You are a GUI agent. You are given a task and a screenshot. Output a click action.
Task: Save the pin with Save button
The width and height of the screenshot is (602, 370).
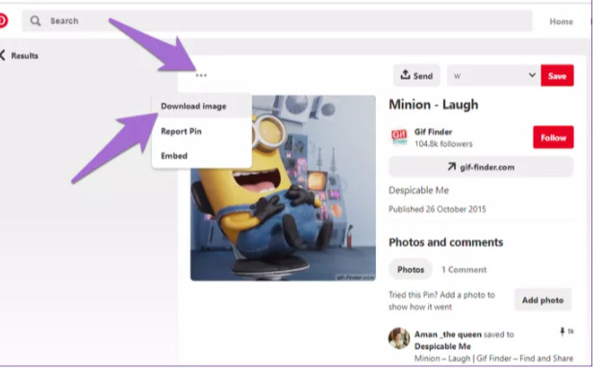557,76
